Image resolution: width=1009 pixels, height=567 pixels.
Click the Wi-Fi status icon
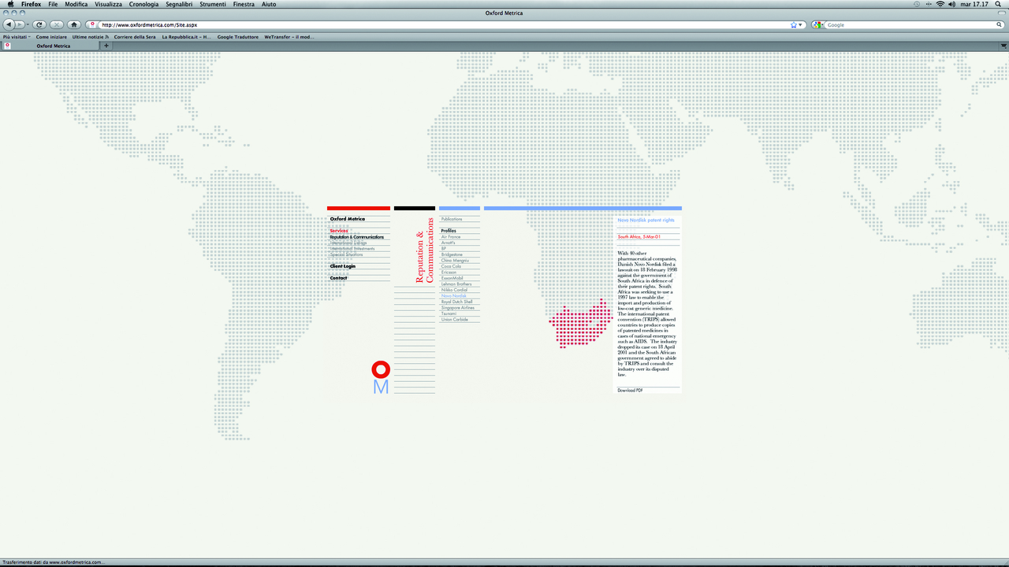coord(940,4)
